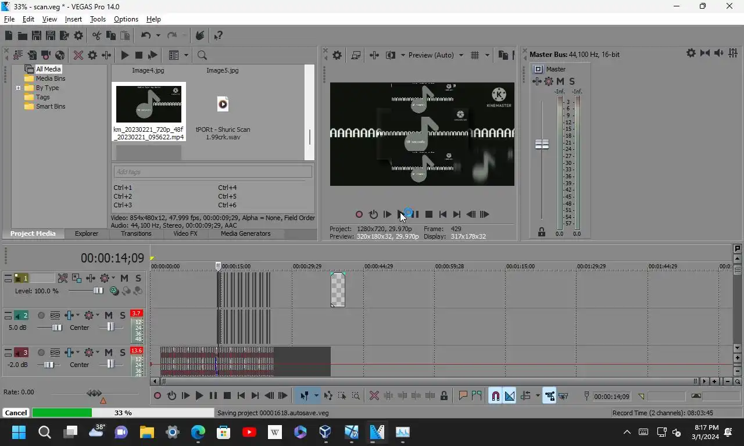Open undo history dropdown arrow

(158, 35)
